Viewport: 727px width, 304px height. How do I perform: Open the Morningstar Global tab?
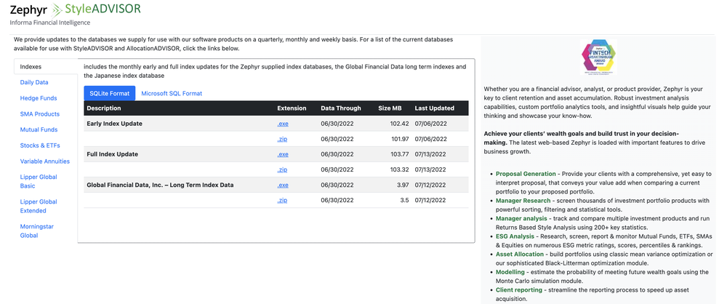coord(35,231)
